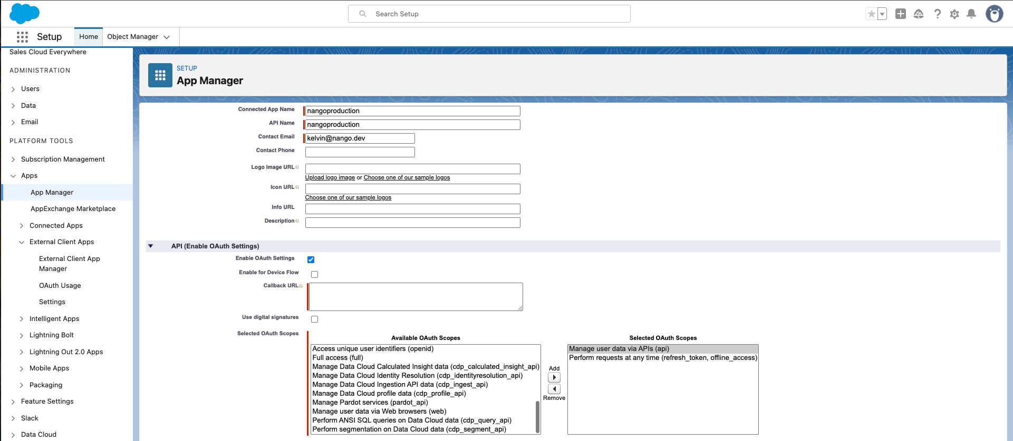Open Settings under External Client Apps
1013x441 pixels.
point(52,302)
